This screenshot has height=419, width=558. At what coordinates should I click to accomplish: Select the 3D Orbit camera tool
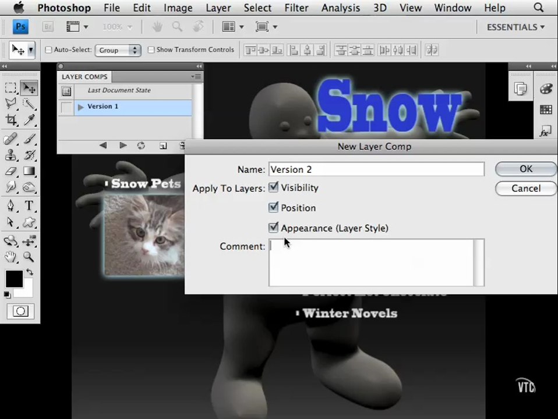click(x=29, y=241)
